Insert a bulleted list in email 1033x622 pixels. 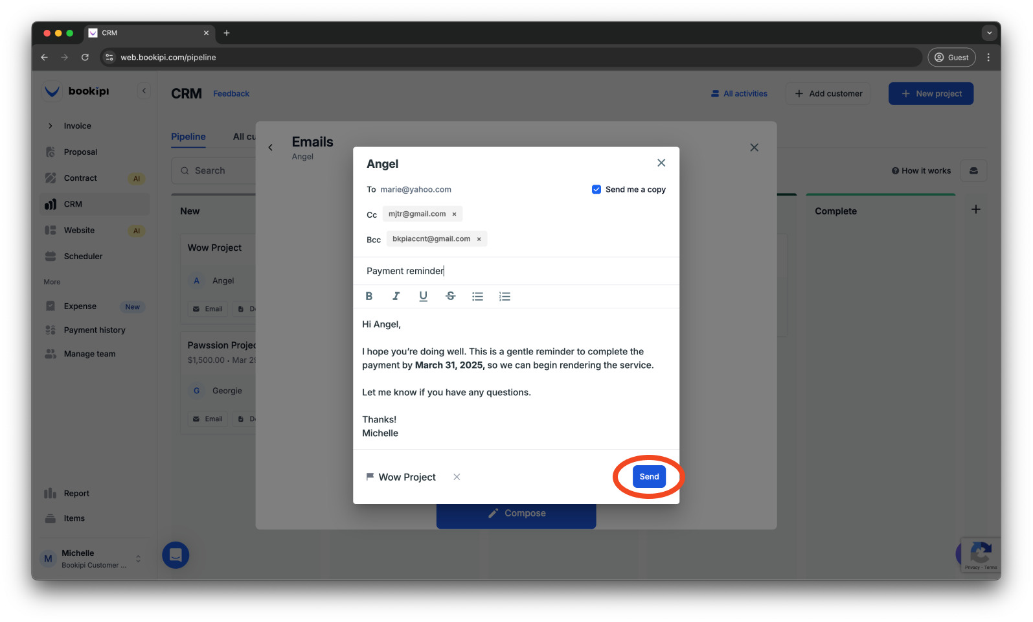pos(477,296)
